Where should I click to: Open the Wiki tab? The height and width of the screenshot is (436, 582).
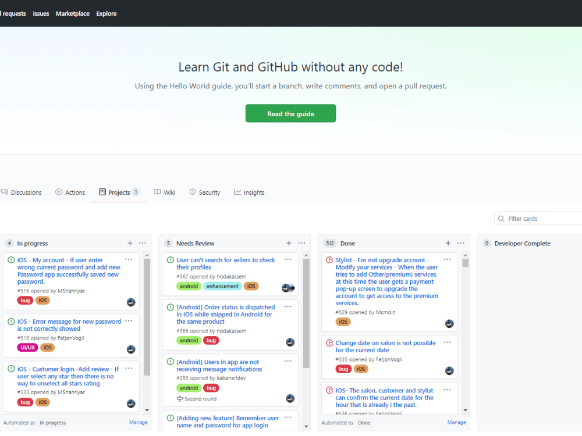(165, 192)
